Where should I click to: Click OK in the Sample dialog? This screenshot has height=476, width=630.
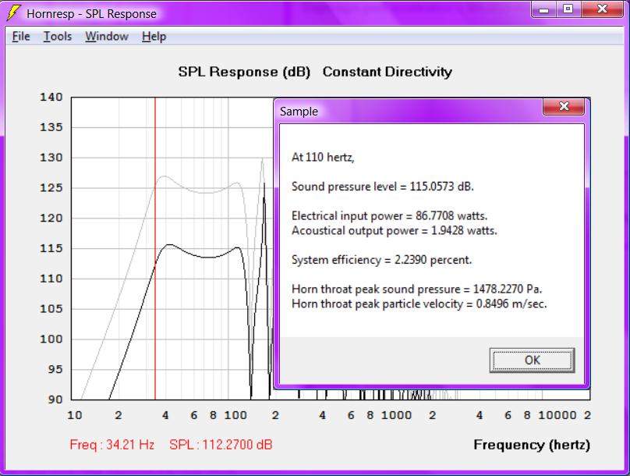point(532,361)
